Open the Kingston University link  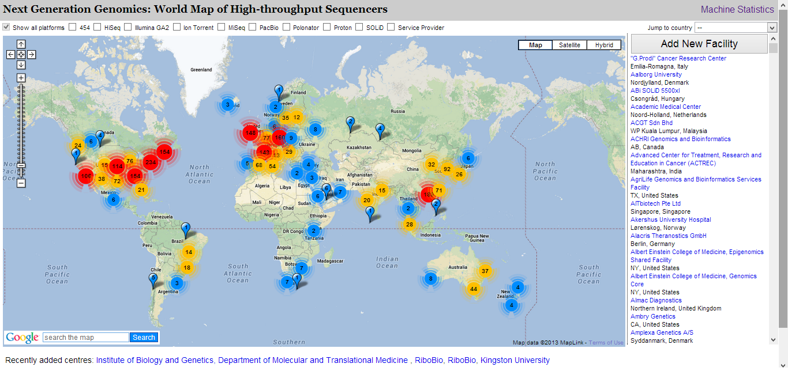(515, 360)
